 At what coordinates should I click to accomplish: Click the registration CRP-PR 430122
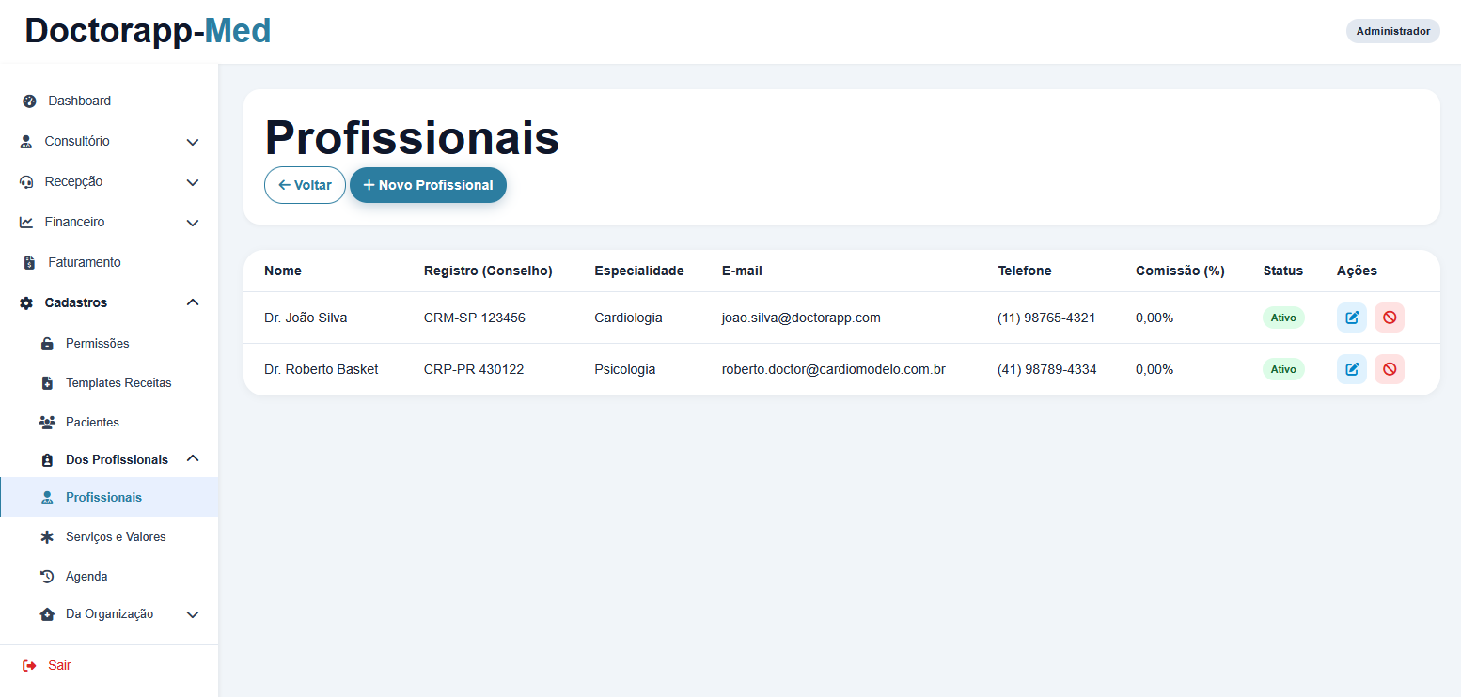474,369
